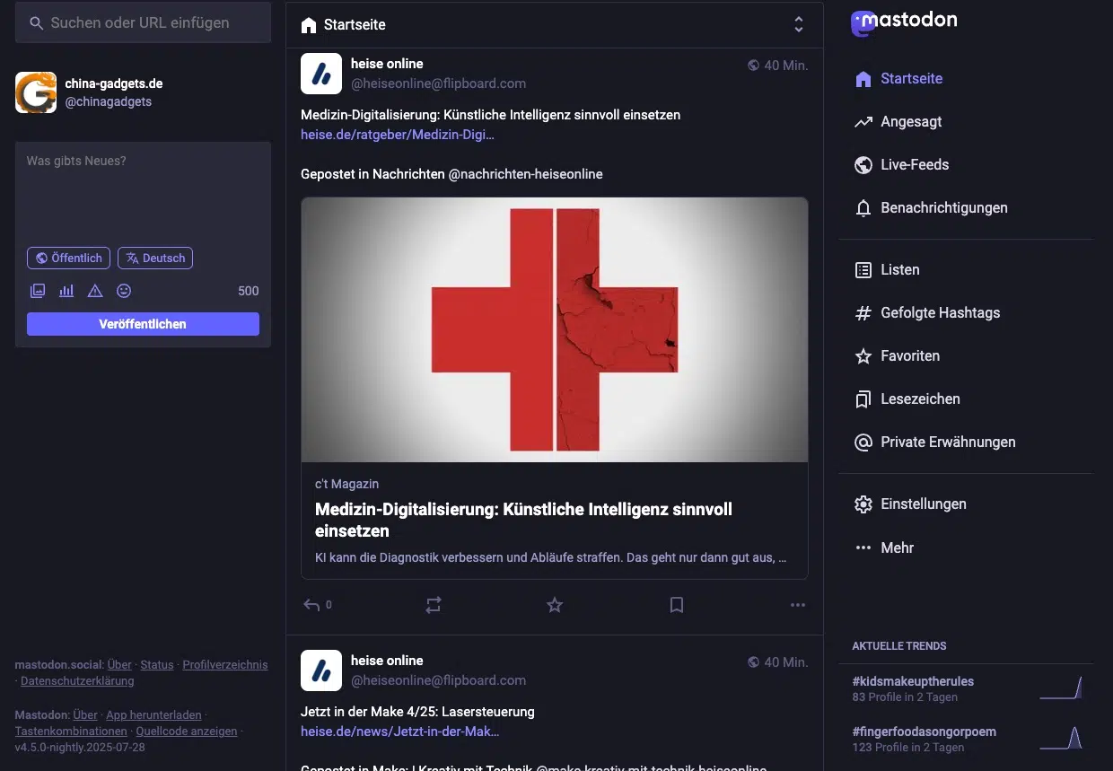
Task: Click the trending arrow icon beside Angesagt
Action: click(x=863, y=122)
